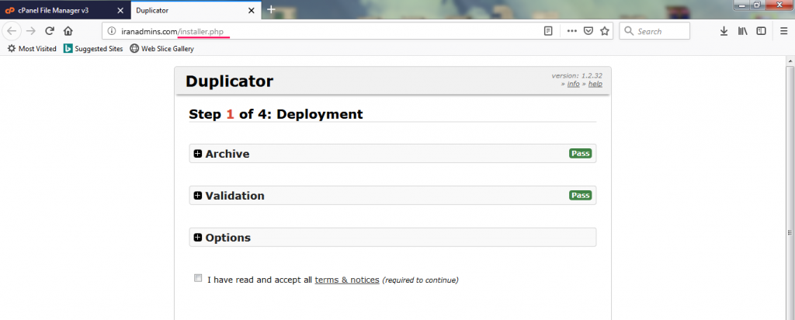The image size is (795, 320).
Task: Open Web Slice Gallery bookmark
Action: (162, 49)
